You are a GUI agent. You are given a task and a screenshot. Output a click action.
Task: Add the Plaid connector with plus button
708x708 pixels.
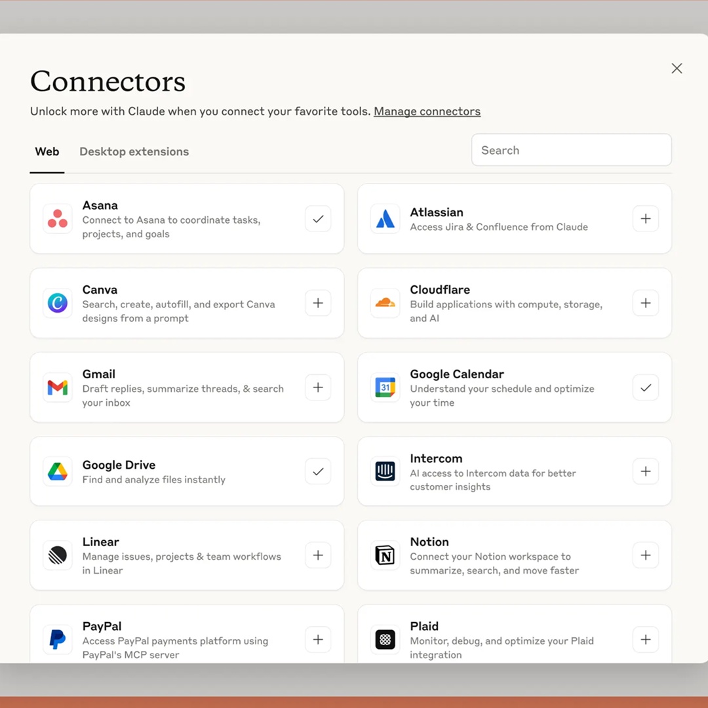646,639
